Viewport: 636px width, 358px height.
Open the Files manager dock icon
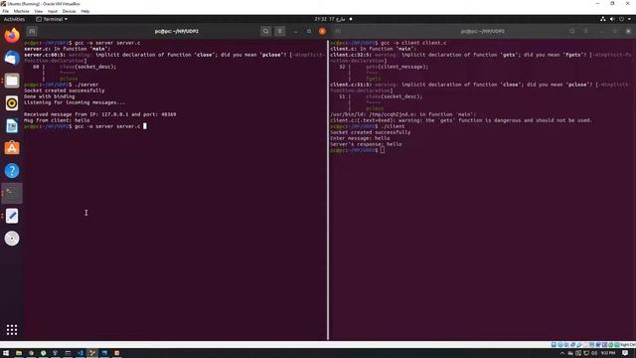click(12, 81)
